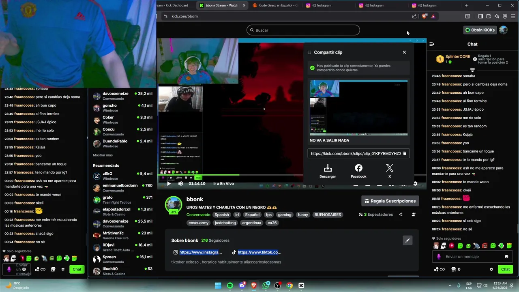This screenshot has height=292, width=519.
Task: Click the coscuarmy tag
Action: pyautogui.click(x=199, y=223)
